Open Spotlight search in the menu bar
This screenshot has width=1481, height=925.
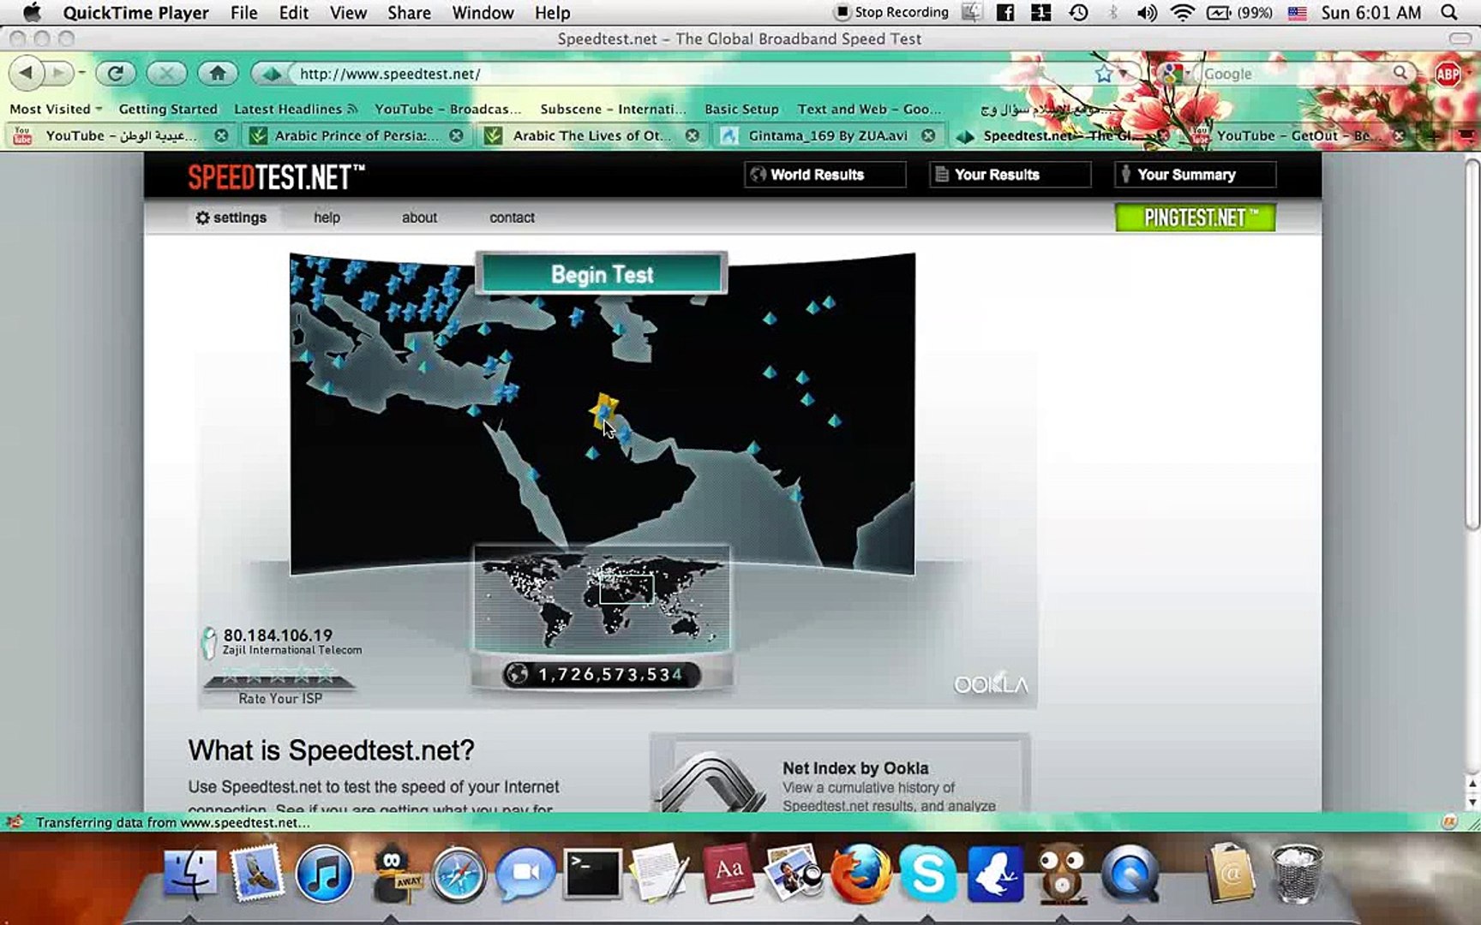pos(1449,12)
